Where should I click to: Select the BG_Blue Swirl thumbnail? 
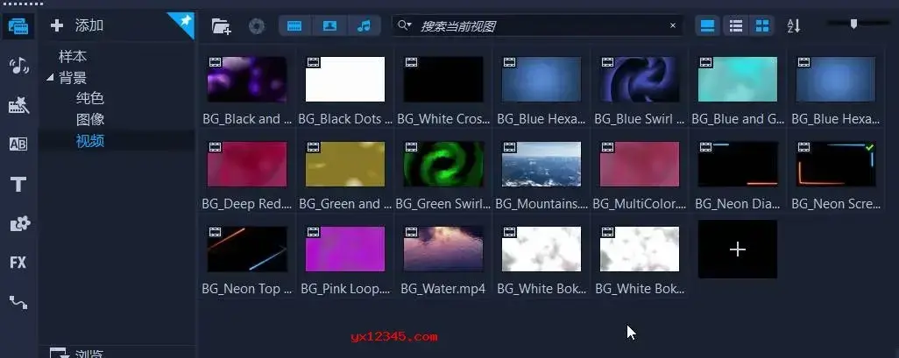pos(640,79)
